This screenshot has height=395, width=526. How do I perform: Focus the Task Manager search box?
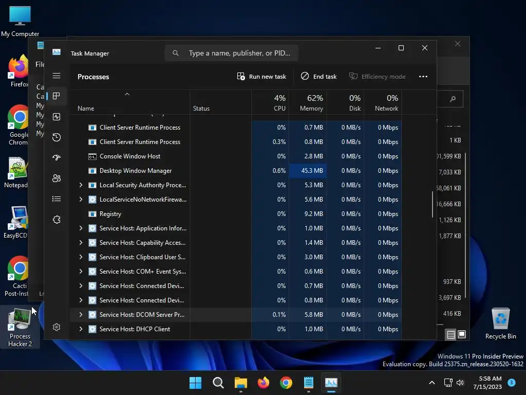click(x=232, y=53)
